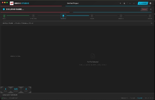Click the second build step icon
Image resolution: width=155 pixels, height=100 pixels.
point(33,16)
